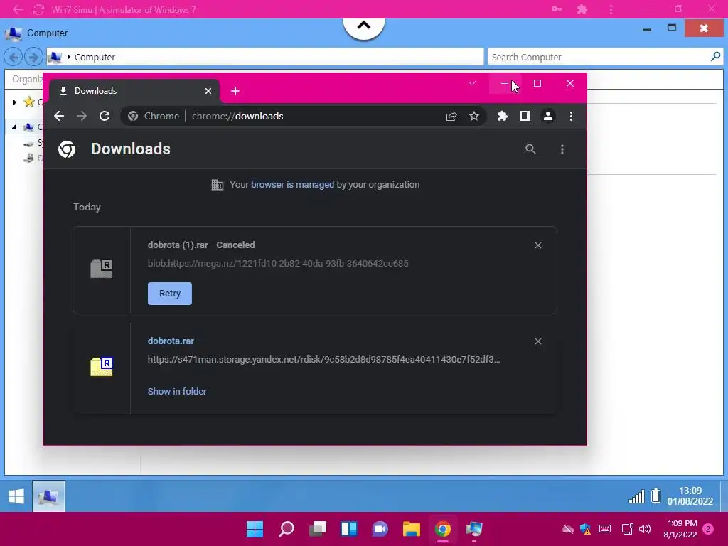
Task: Open the 'browser is managed' link
Action: click(x=292, y=184)
